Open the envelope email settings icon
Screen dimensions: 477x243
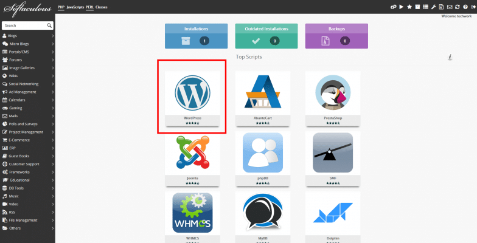[x=449, y=7]
